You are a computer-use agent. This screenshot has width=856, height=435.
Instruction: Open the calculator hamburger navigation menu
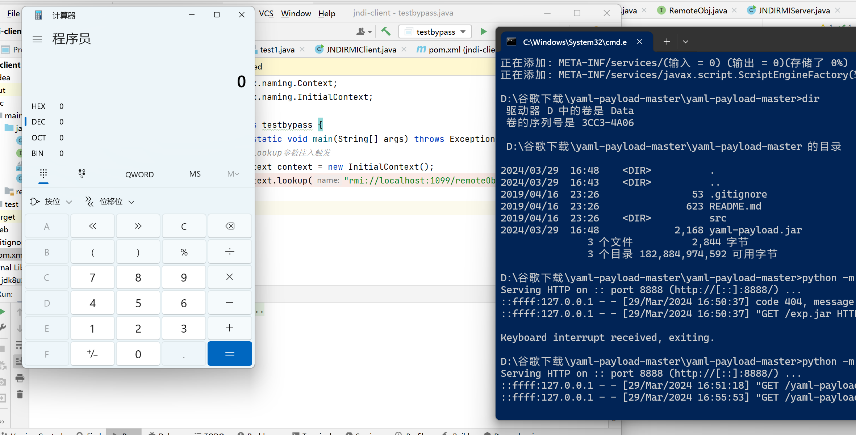click(x=37, y=39)
